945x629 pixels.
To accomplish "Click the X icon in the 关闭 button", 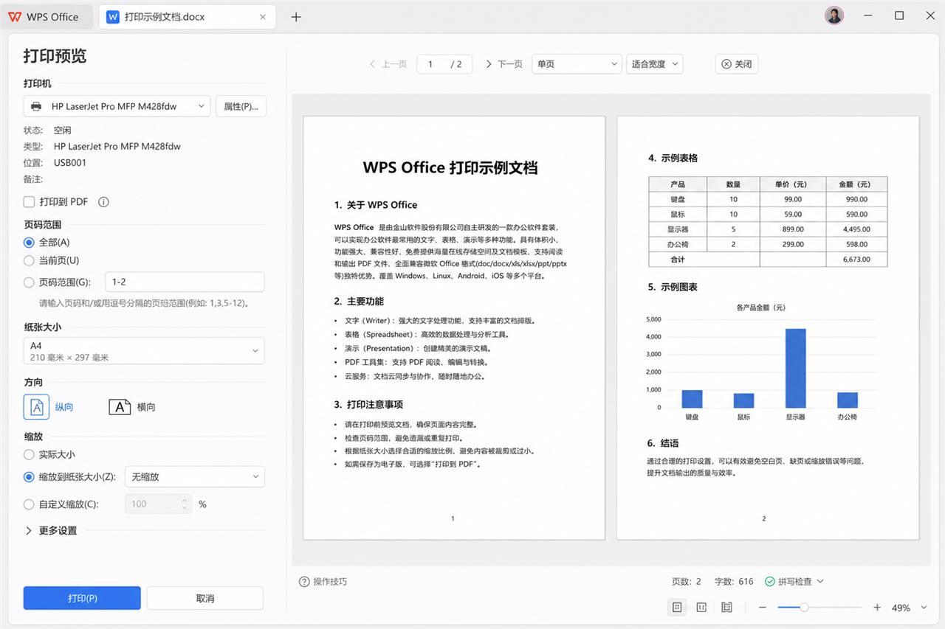I will [x=726, y=64].
